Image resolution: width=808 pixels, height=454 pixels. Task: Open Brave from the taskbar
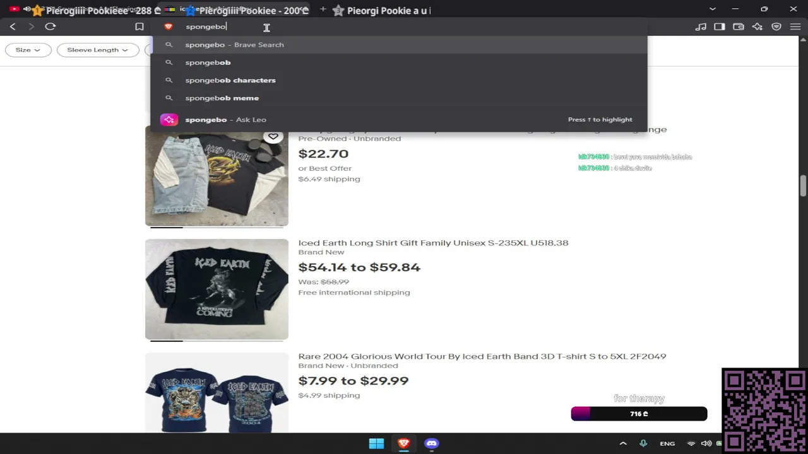pos(404,443)
